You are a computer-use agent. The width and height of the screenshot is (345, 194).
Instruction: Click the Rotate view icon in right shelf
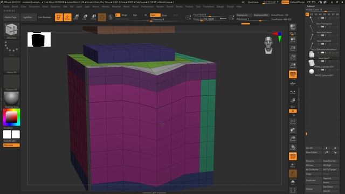(293, 147)
